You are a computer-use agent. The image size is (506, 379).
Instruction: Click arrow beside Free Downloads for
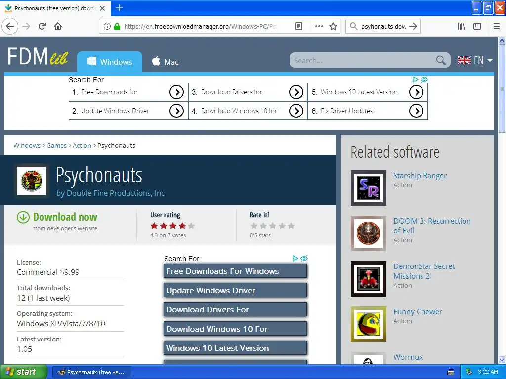[176, 92]
